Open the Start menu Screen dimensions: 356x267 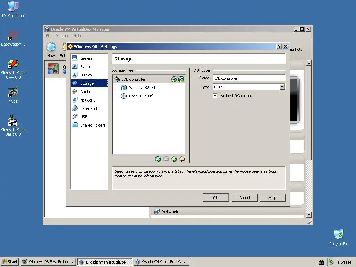[x=9, y=262]
